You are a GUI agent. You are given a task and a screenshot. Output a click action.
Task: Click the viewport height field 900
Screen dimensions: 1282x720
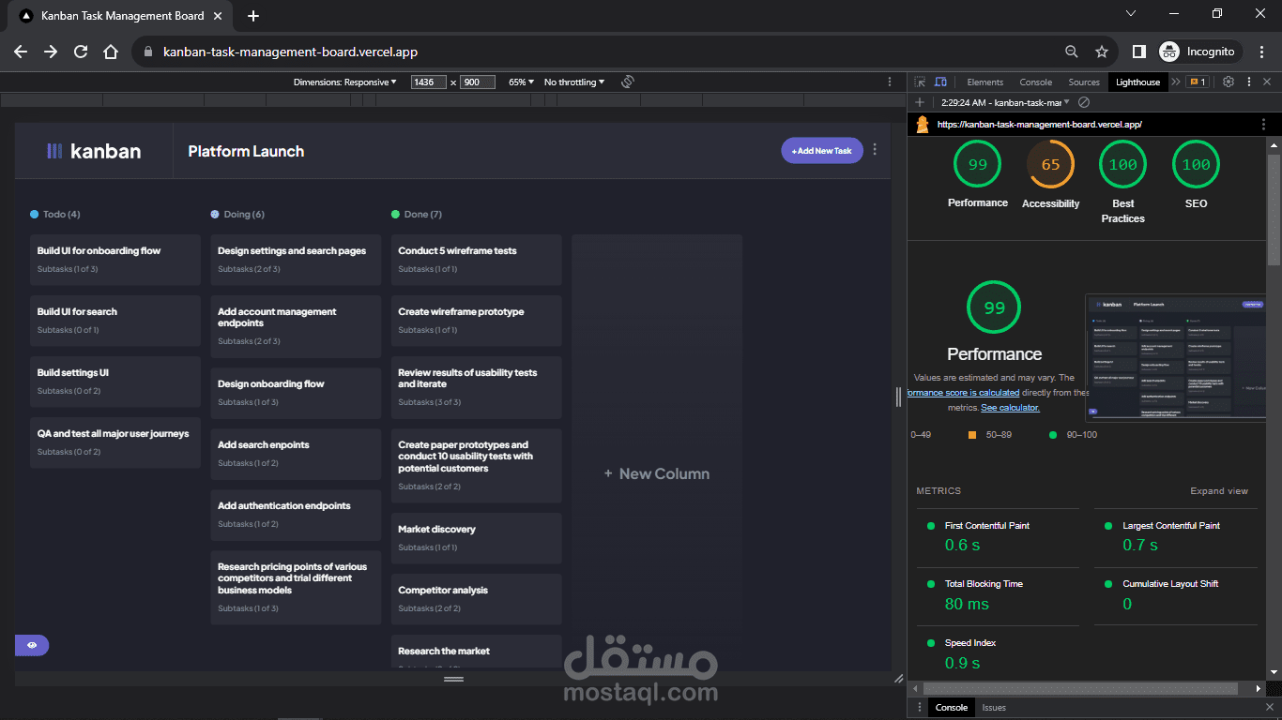(477, 82)
